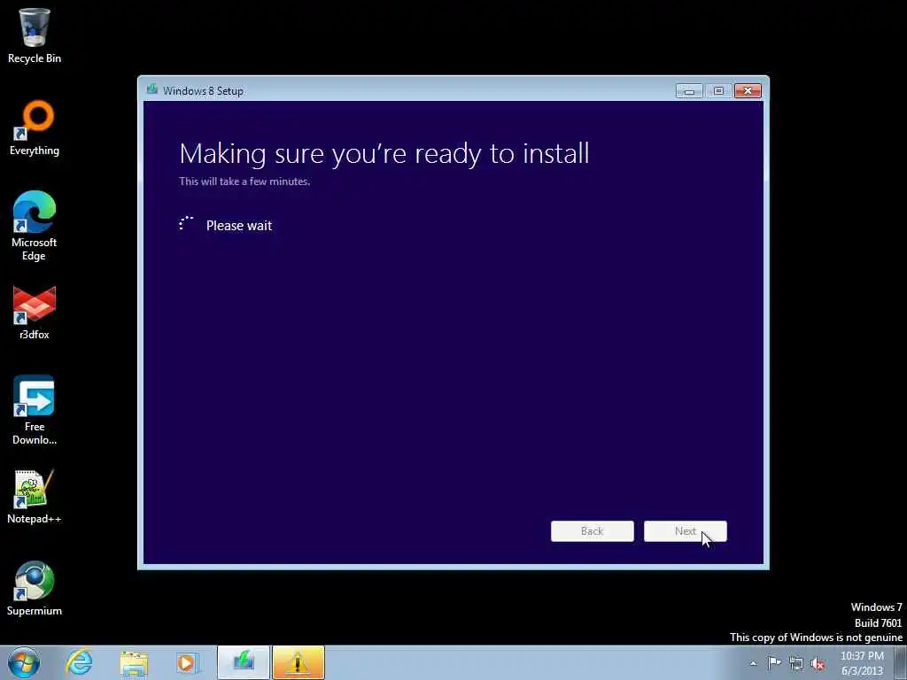Launch Supermium browser shortcut
This screenshot has width=907, height=680.
click(x=35, y=589)
